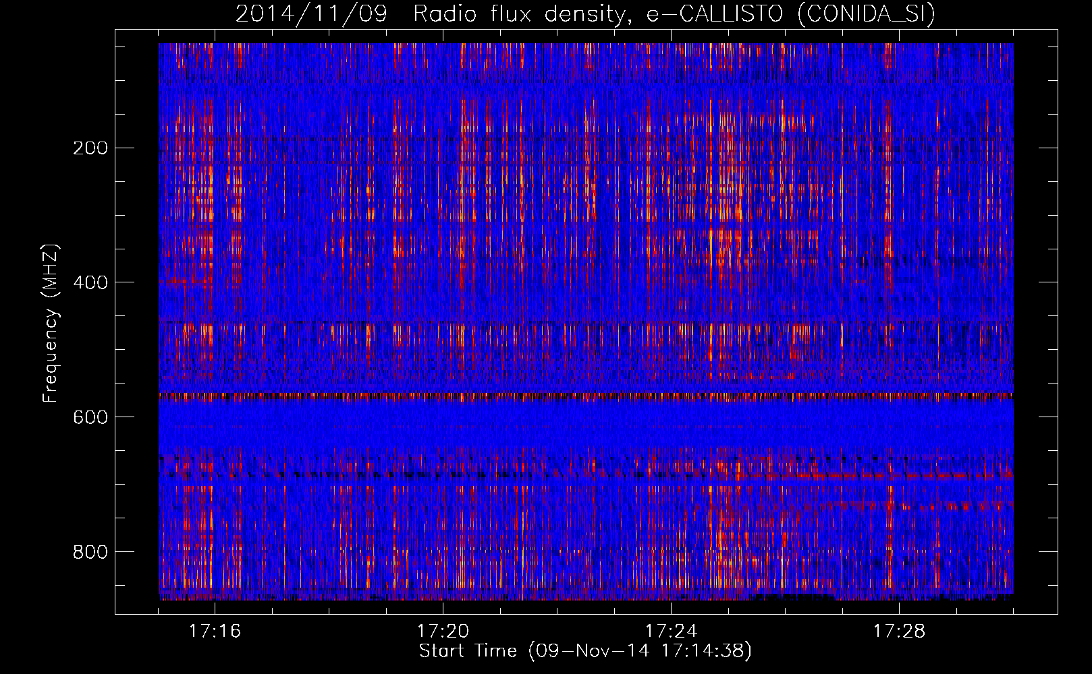Viewport: 1092px width, 674px height.
Task: Click the 17:20 time tick label
Action: pos(443,631)
